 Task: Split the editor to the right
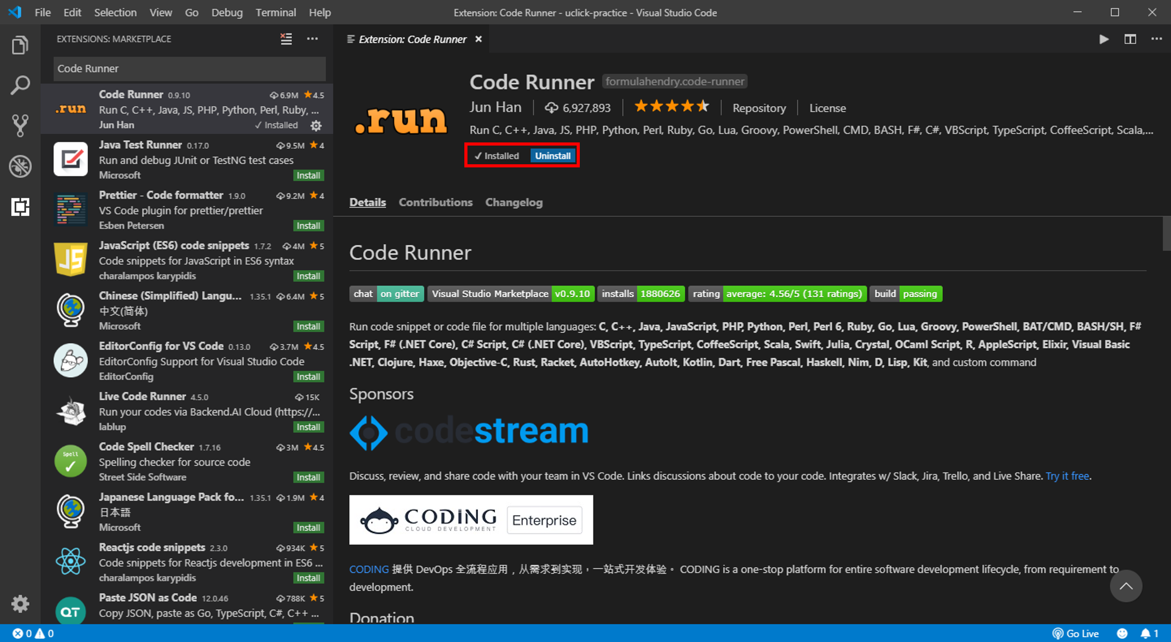(1130, 39)
